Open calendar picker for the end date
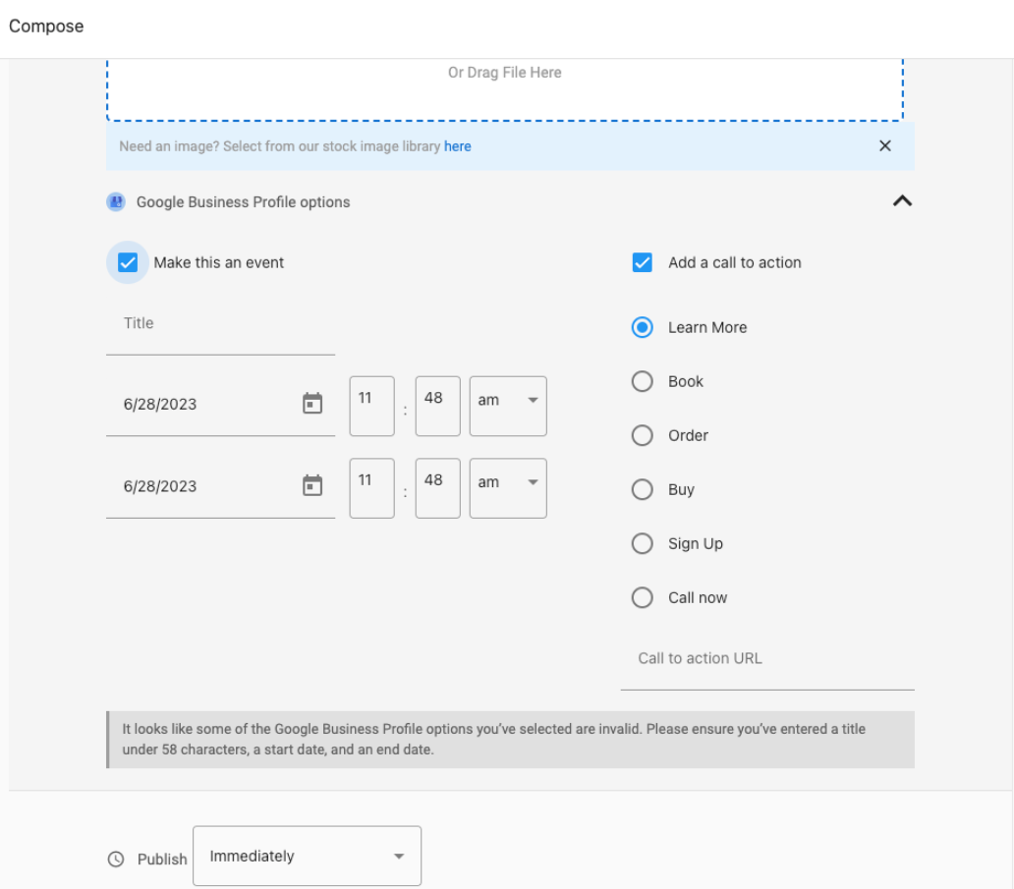The width and height of the screenshot is (1014, 889). click(x=312, y=485)
